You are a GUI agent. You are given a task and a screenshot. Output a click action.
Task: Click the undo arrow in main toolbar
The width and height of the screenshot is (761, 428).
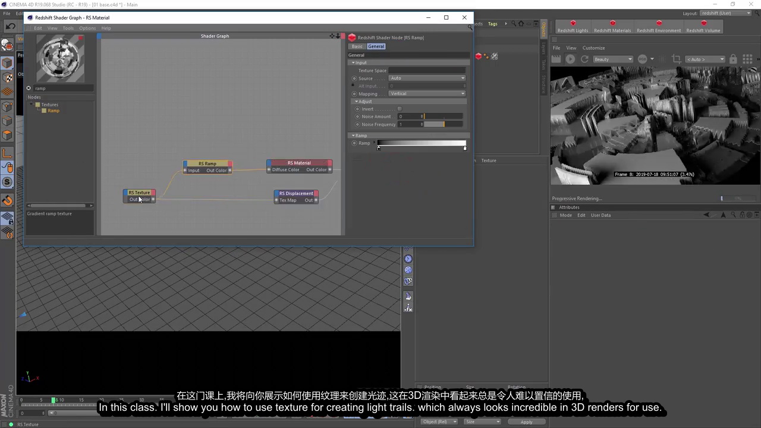(10, 26)
